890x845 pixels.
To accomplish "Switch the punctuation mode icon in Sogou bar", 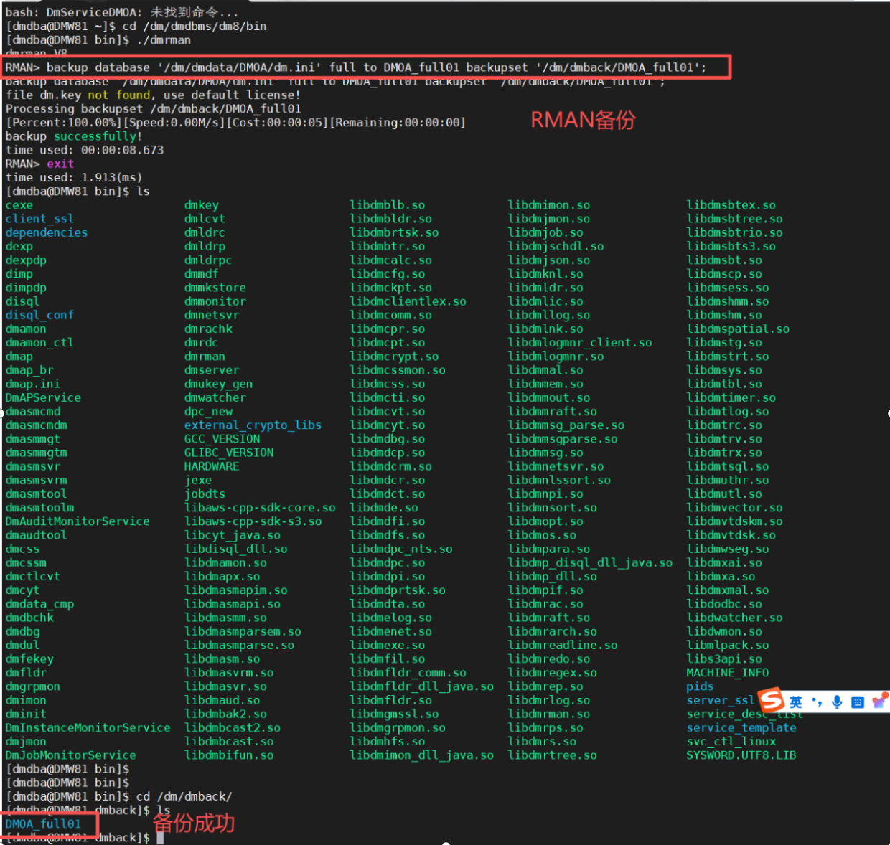I will click(817, 702).
